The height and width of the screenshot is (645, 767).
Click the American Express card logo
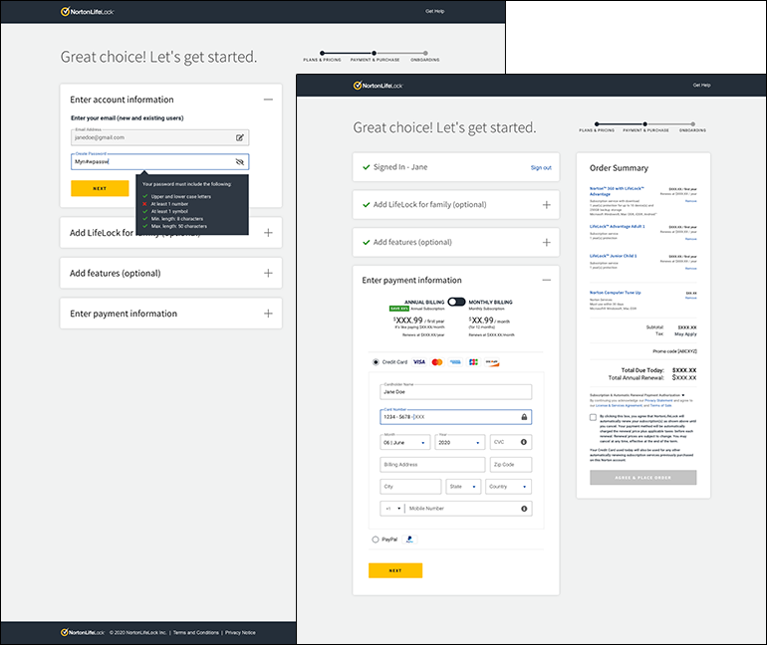tap(455, 362)
